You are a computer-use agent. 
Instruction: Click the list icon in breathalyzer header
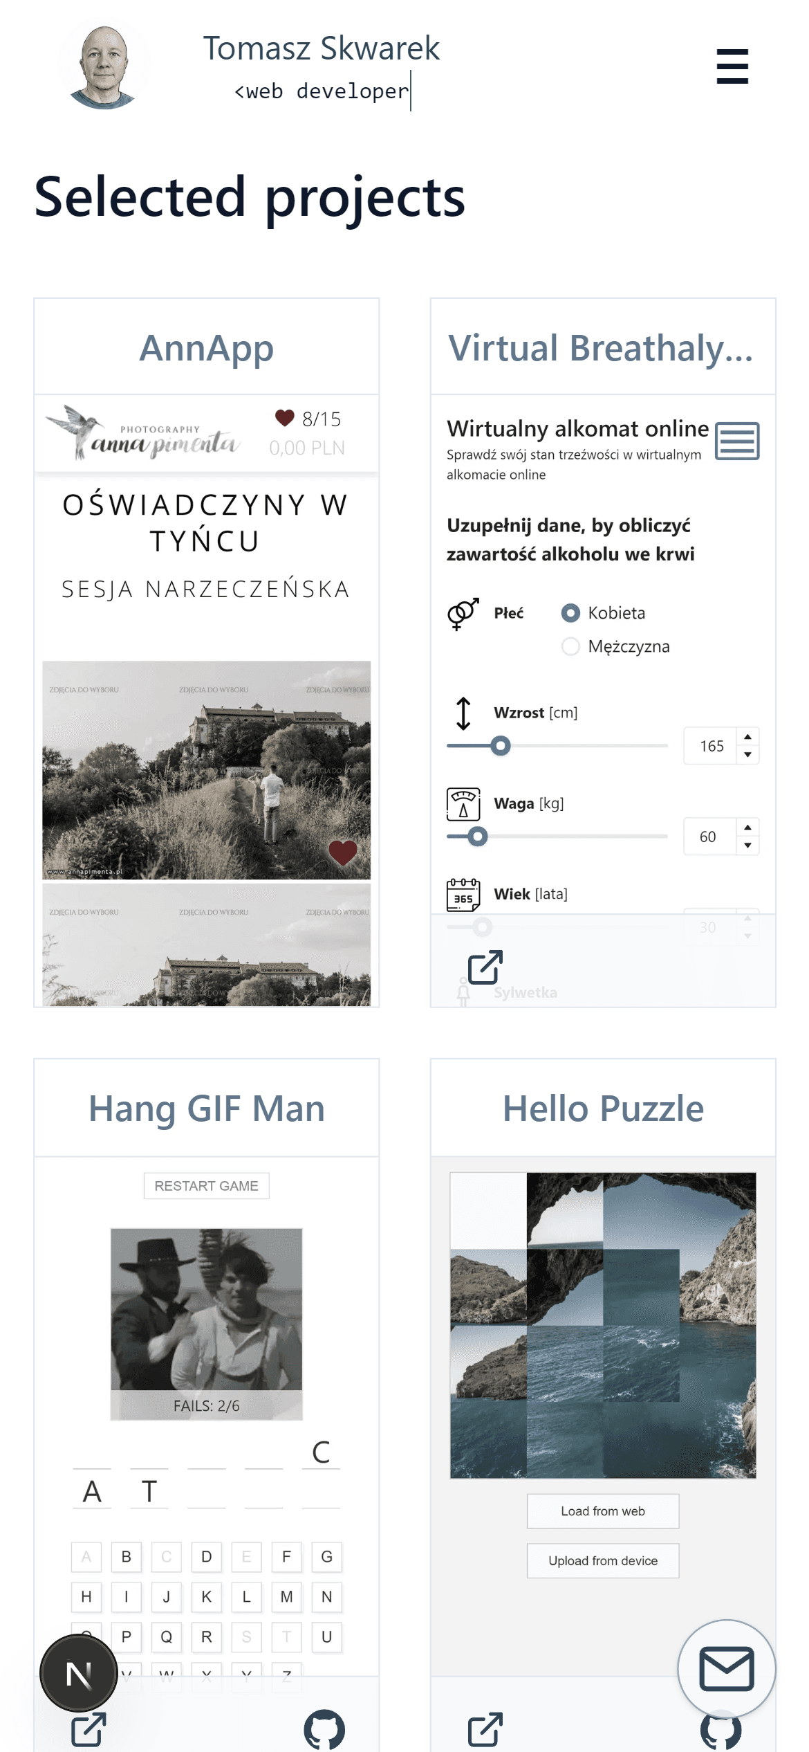pyautogui.click(x=737, y=441)
